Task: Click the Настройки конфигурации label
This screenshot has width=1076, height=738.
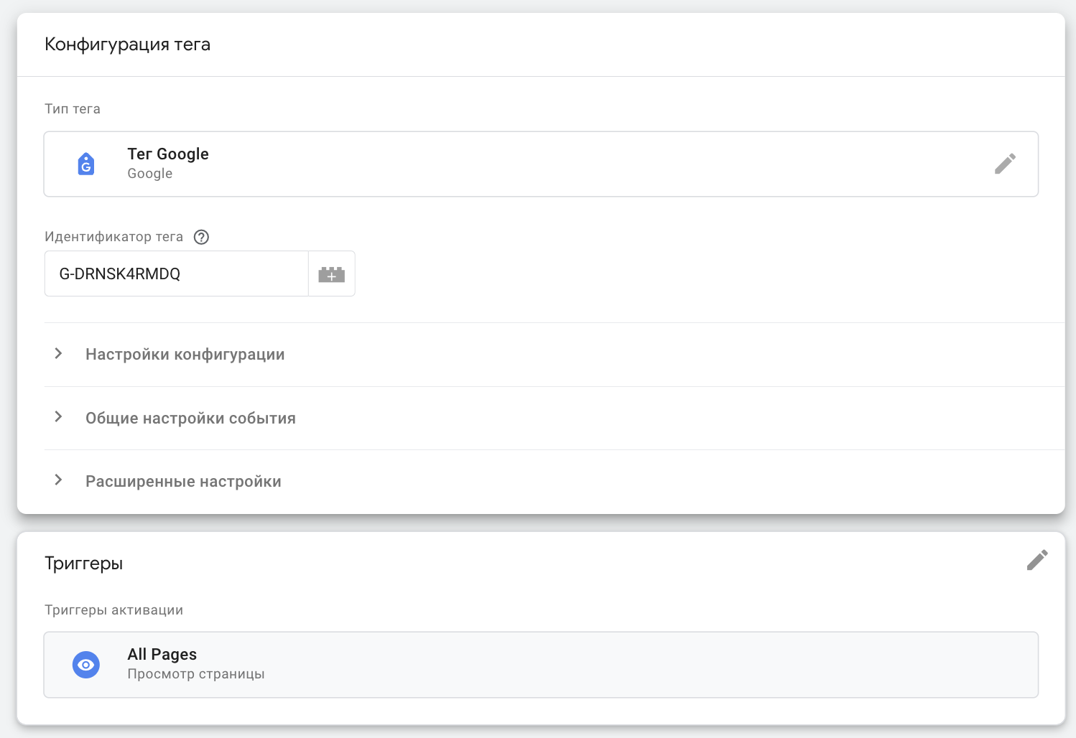Action: click(x=185, y=355)
